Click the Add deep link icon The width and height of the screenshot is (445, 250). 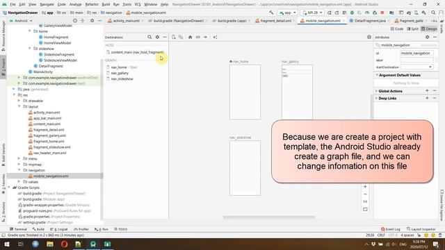197,37
